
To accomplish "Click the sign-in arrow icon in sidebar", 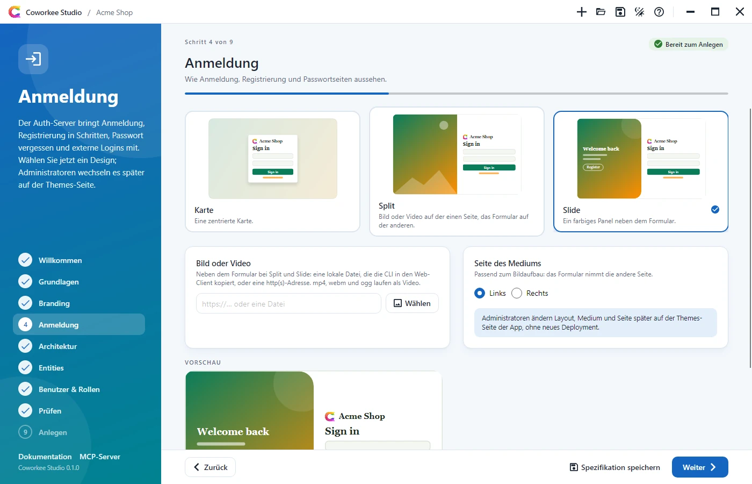I will pos(33,59).
